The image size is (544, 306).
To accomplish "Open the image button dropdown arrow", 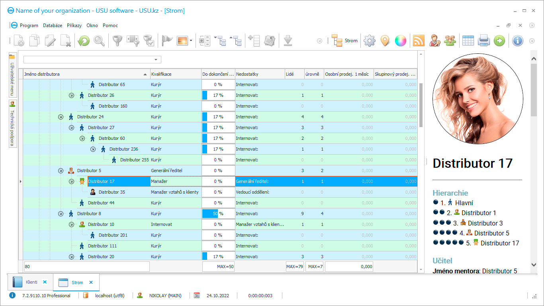I will (191, 41).
